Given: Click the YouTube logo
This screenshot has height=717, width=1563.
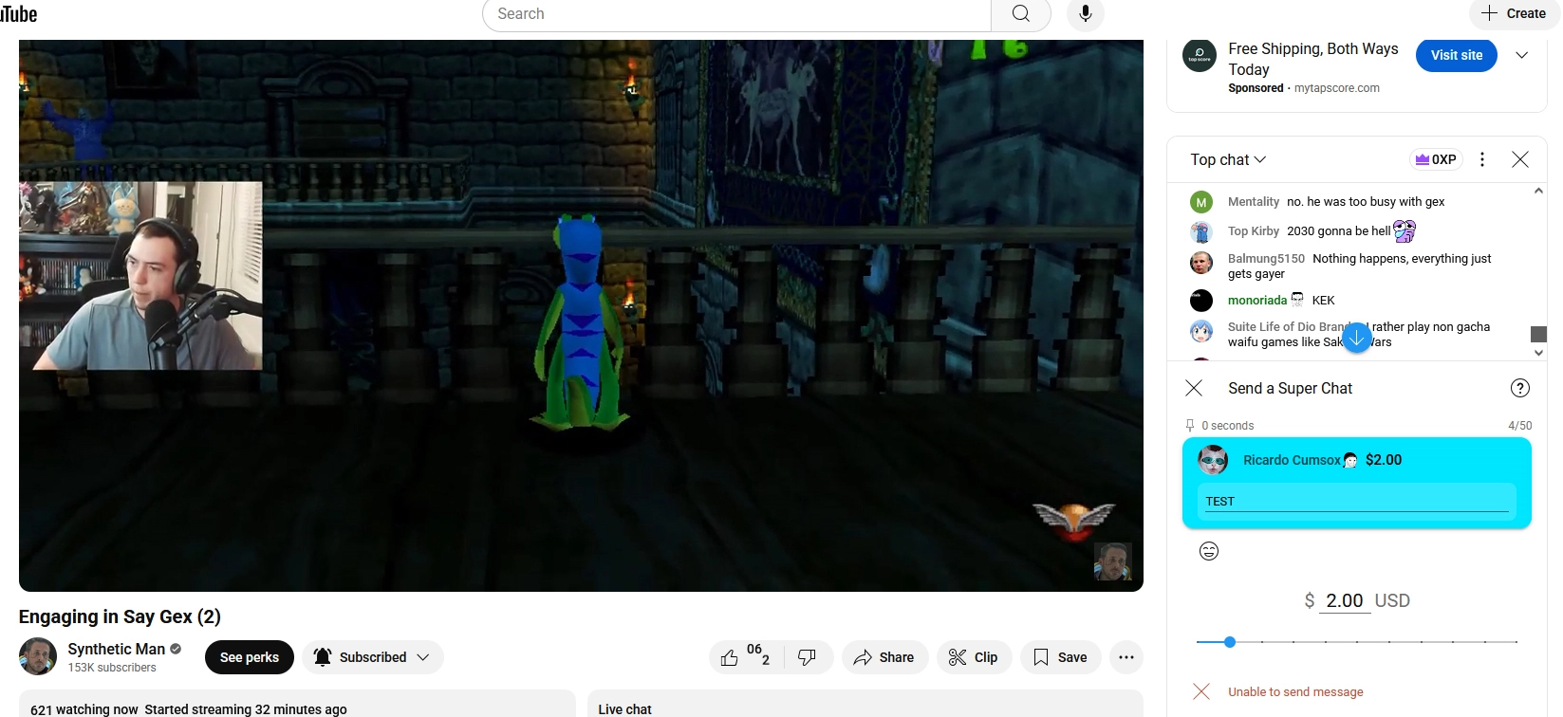Looking at the screenshot, I should tap(18, 14).
